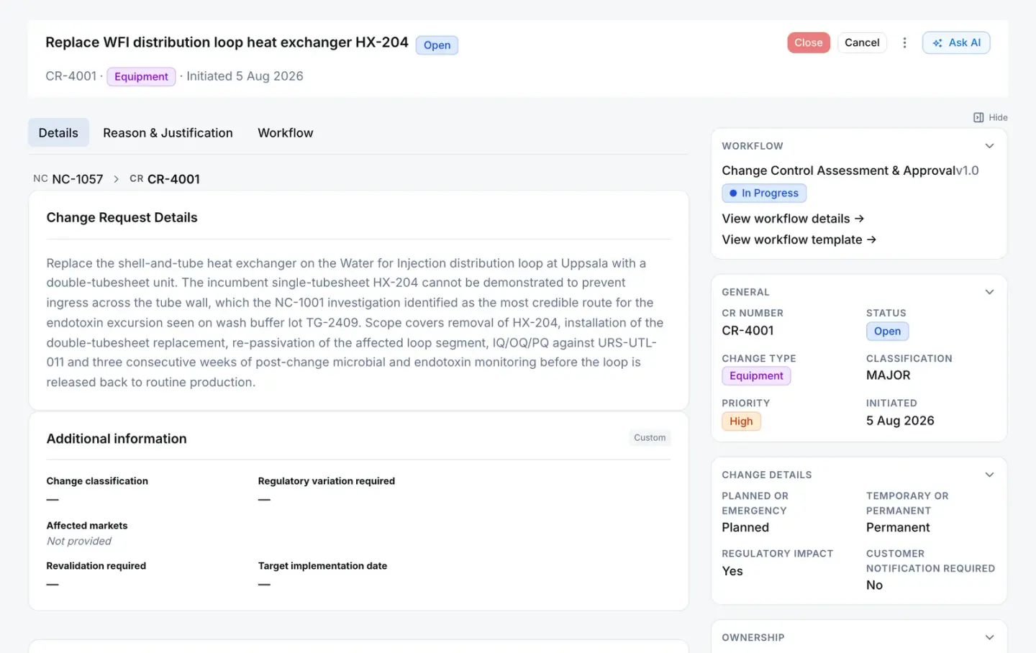Click the MAJOR classification value
1036x653 pixels.
coord(888,375)
